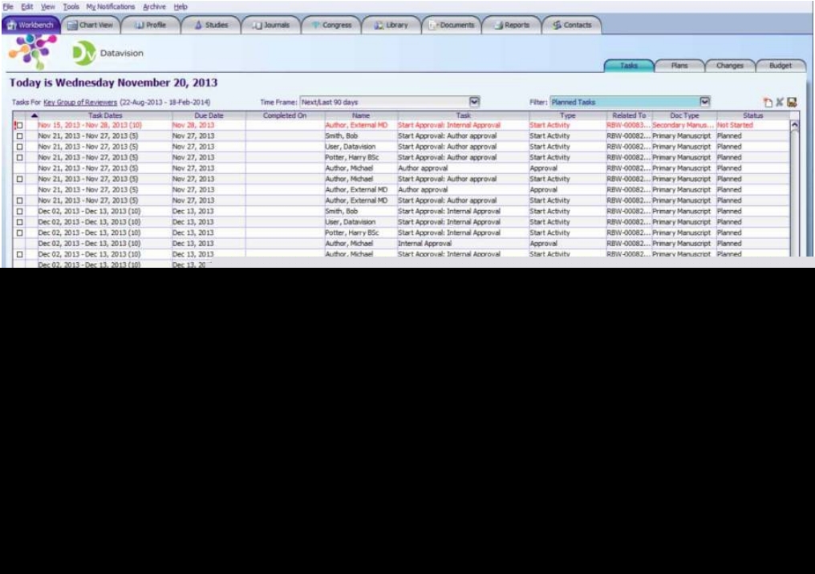Click red exclamation flag on Nov 15 row
Viewport: 815px width, 574px height.
pos(15,125)
